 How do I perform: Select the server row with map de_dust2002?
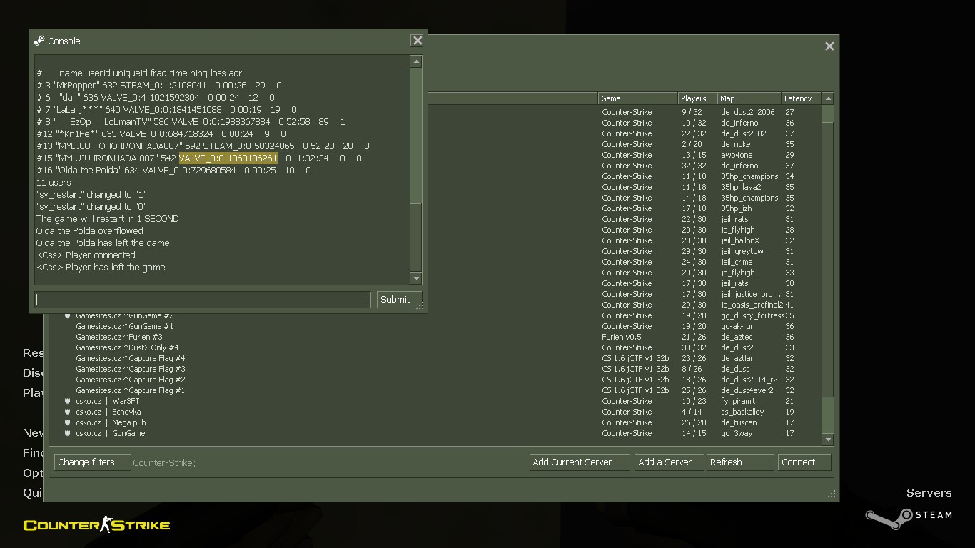(625, 133)
